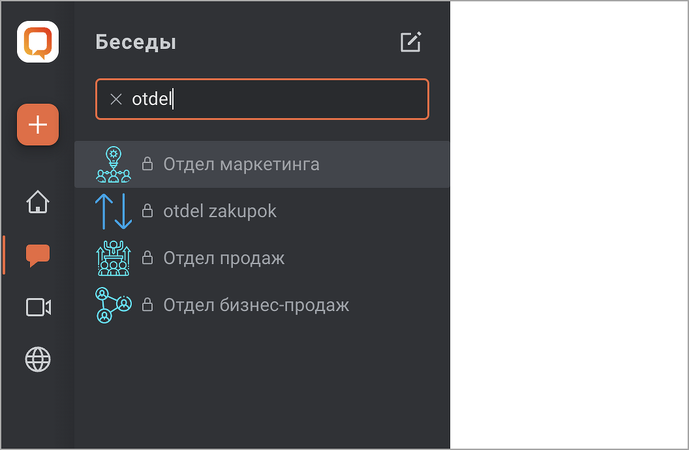Open the Chats speech bubble section
This screenshot has width=689, height=450.
pyautogui.click(x=38, y=254)
